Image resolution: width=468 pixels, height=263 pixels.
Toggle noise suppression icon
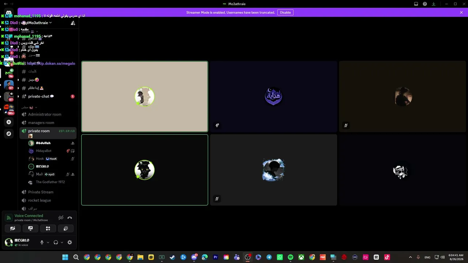coord(61,218)
